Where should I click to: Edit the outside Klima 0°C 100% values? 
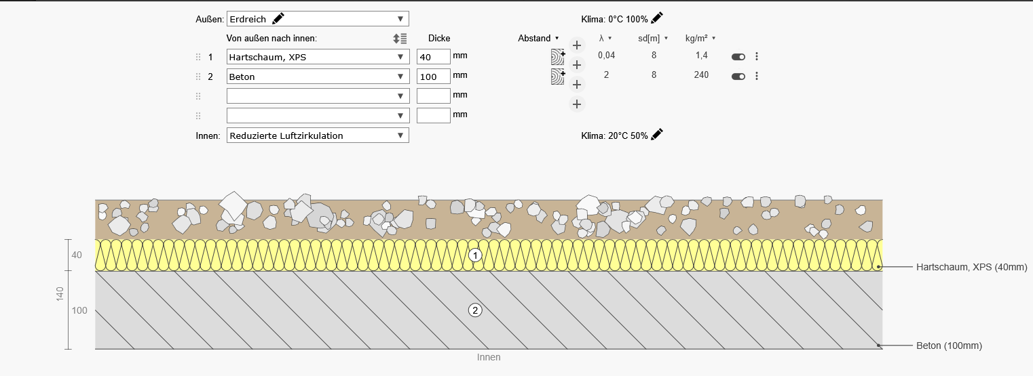656,18
